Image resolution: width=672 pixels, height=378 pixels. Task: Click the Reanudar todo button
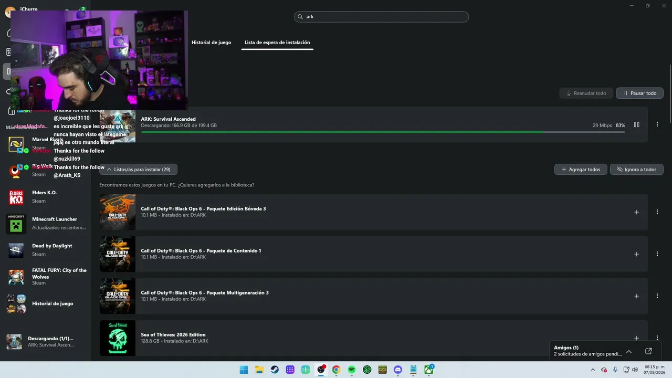(586, 93)
